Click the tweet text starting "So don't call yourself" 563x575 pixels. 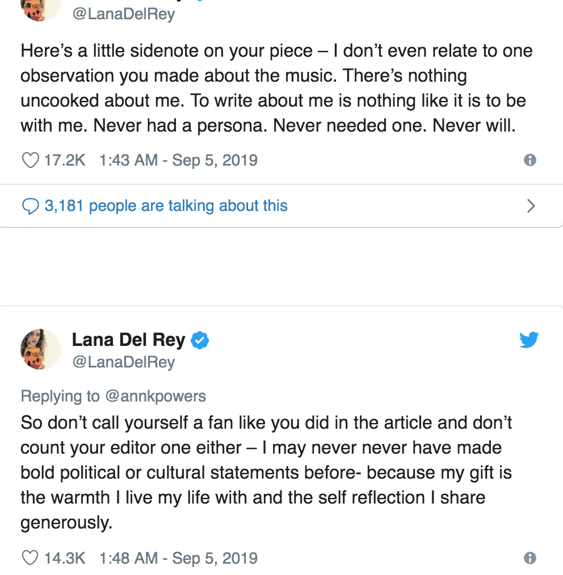click(267, 472)
